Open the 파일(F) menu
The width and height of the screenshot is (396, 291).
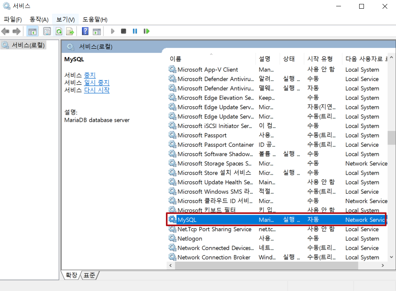click(13, 19)
